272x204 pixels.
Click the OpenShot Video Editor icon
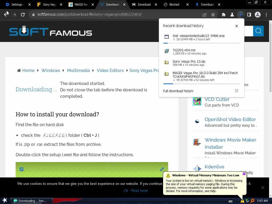coord(197,121)
